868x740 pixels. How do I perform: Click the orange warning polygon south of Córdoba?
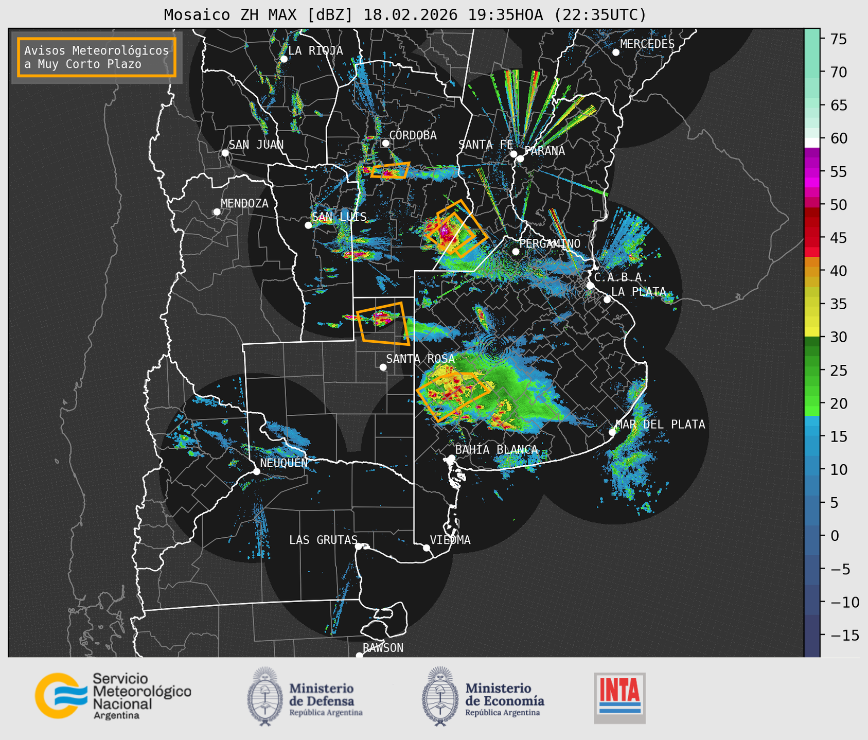click(391, 170)
